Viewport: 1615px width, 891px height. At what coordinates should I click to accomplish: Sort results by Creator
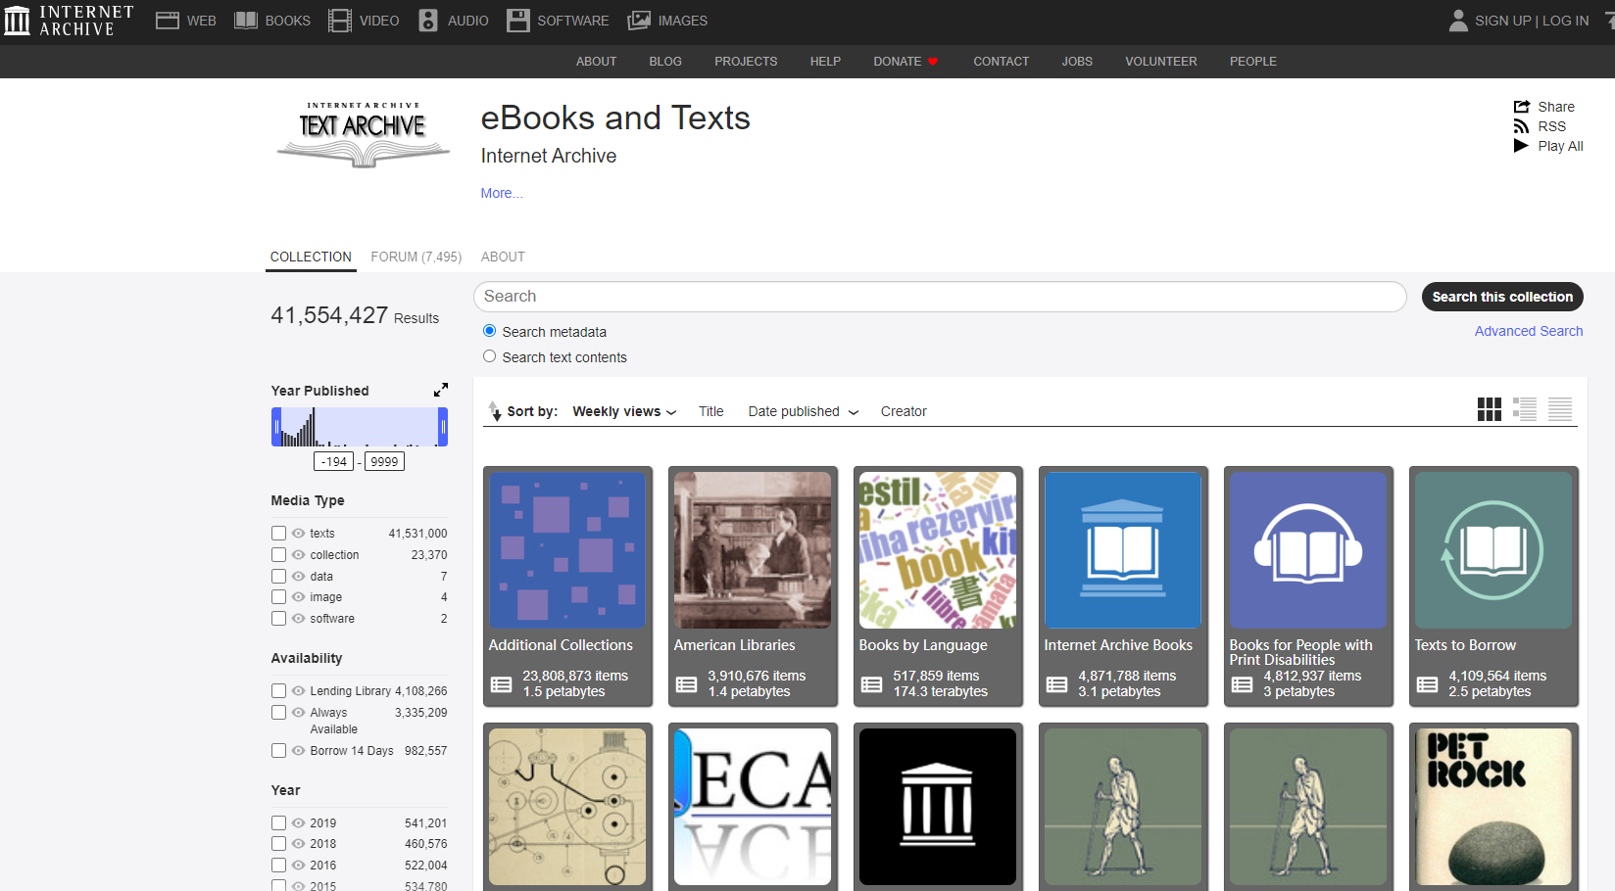click(904, 411)
